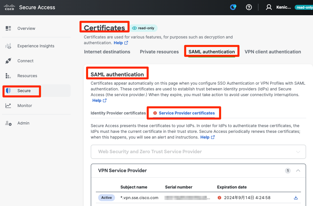Viewport: 313px width, 206px height.
Task: Expand Web Security and Zero Trust panel
Action: (198, 152)
